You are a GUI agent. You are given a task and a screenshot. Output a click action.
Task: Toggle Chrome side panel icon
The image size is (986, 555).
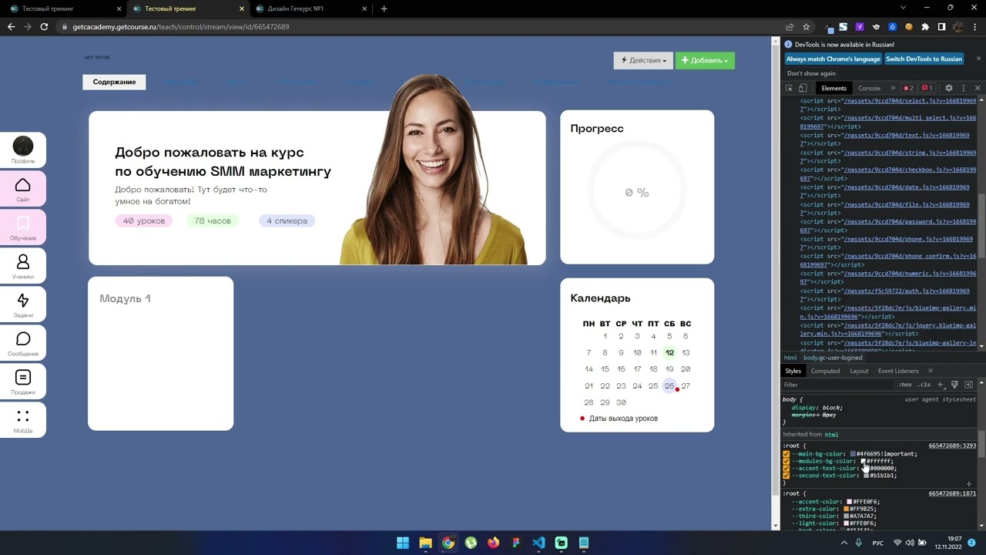pos(941,27)
